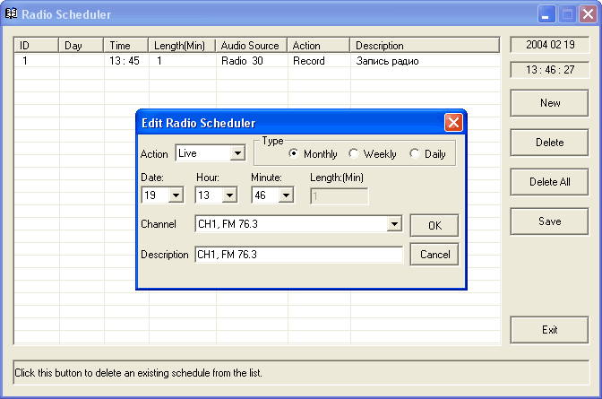Click the Description text field in dialog
602x399 pixels.
(x=299, y=255)
